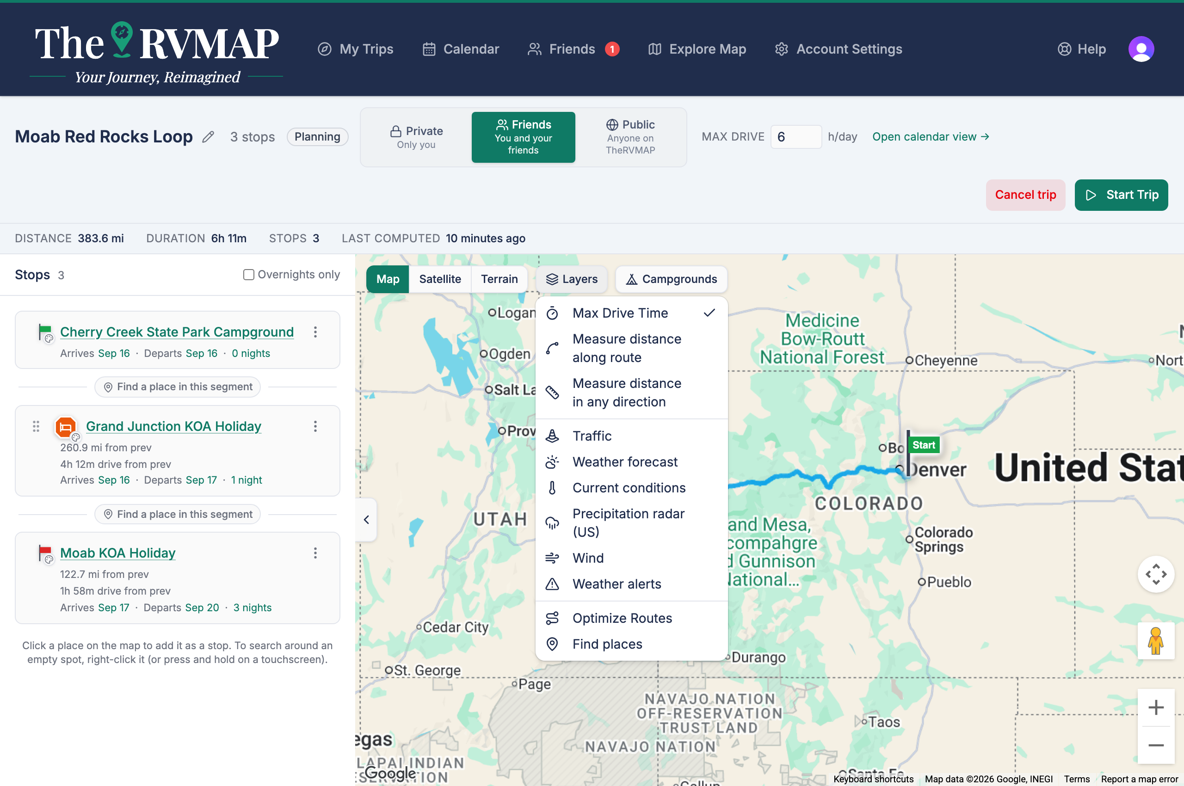The width and height of the screenshot is (1184, 786).
Task: Click Sep 20 departure date of Moab
Action: [x=202, y=608]
